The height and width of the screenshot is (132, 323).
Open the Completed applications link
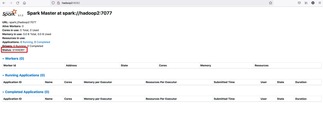click(43, 42)
